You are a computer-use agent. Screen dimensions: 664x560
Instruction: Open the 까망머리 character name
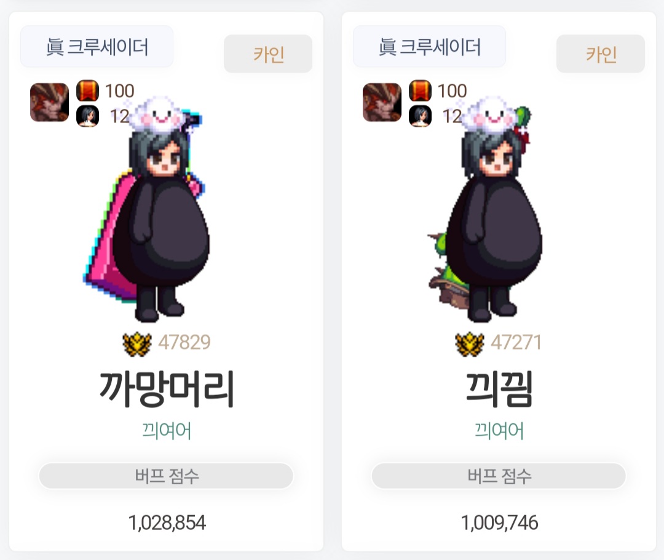click(167, 389)
